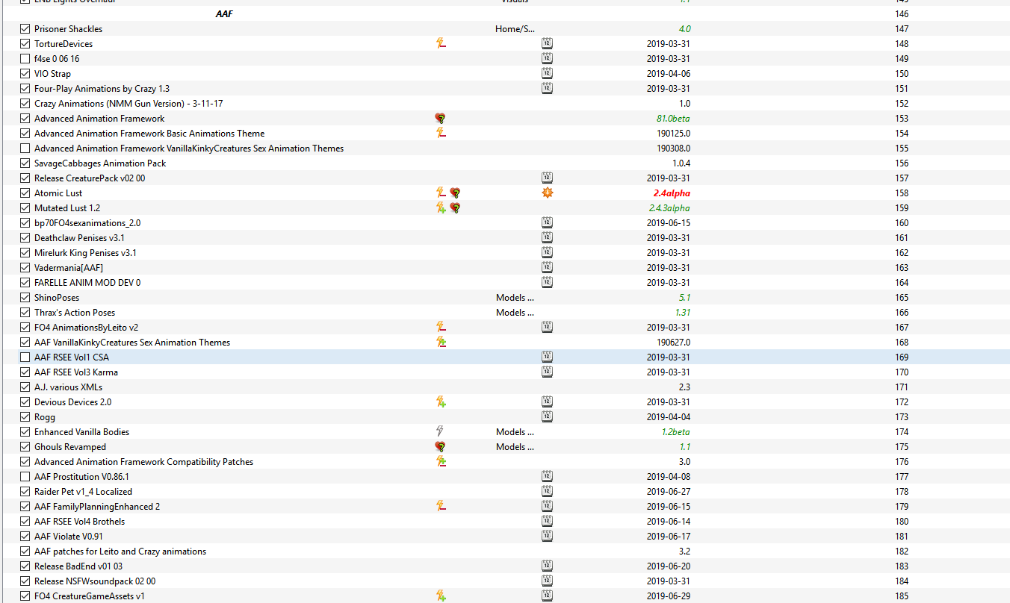The width and height of the screenshot is (1010, 603).
Task: Click the conflict lightning icon on TortureDevices
Action: coord(441,43)
